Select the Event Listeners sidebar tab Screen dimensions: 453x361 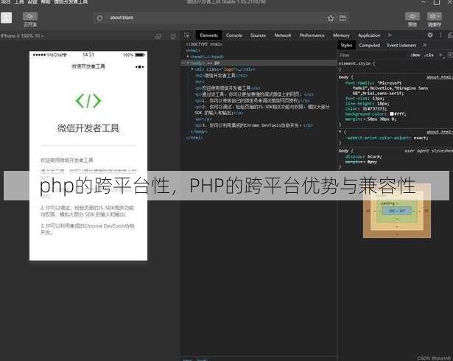(401, 45)
